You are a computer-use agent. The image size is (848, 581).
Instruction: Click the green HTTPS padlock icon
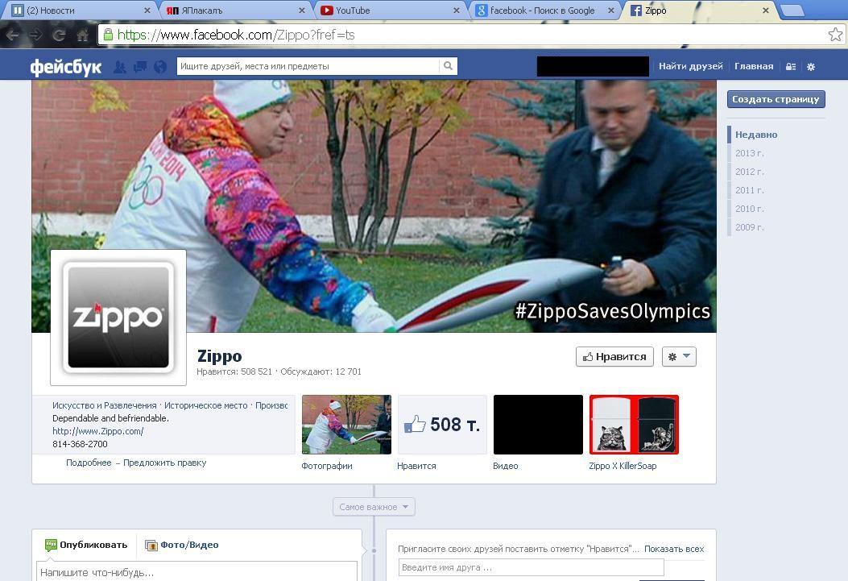pyautogui.click(x=108, y=35)
